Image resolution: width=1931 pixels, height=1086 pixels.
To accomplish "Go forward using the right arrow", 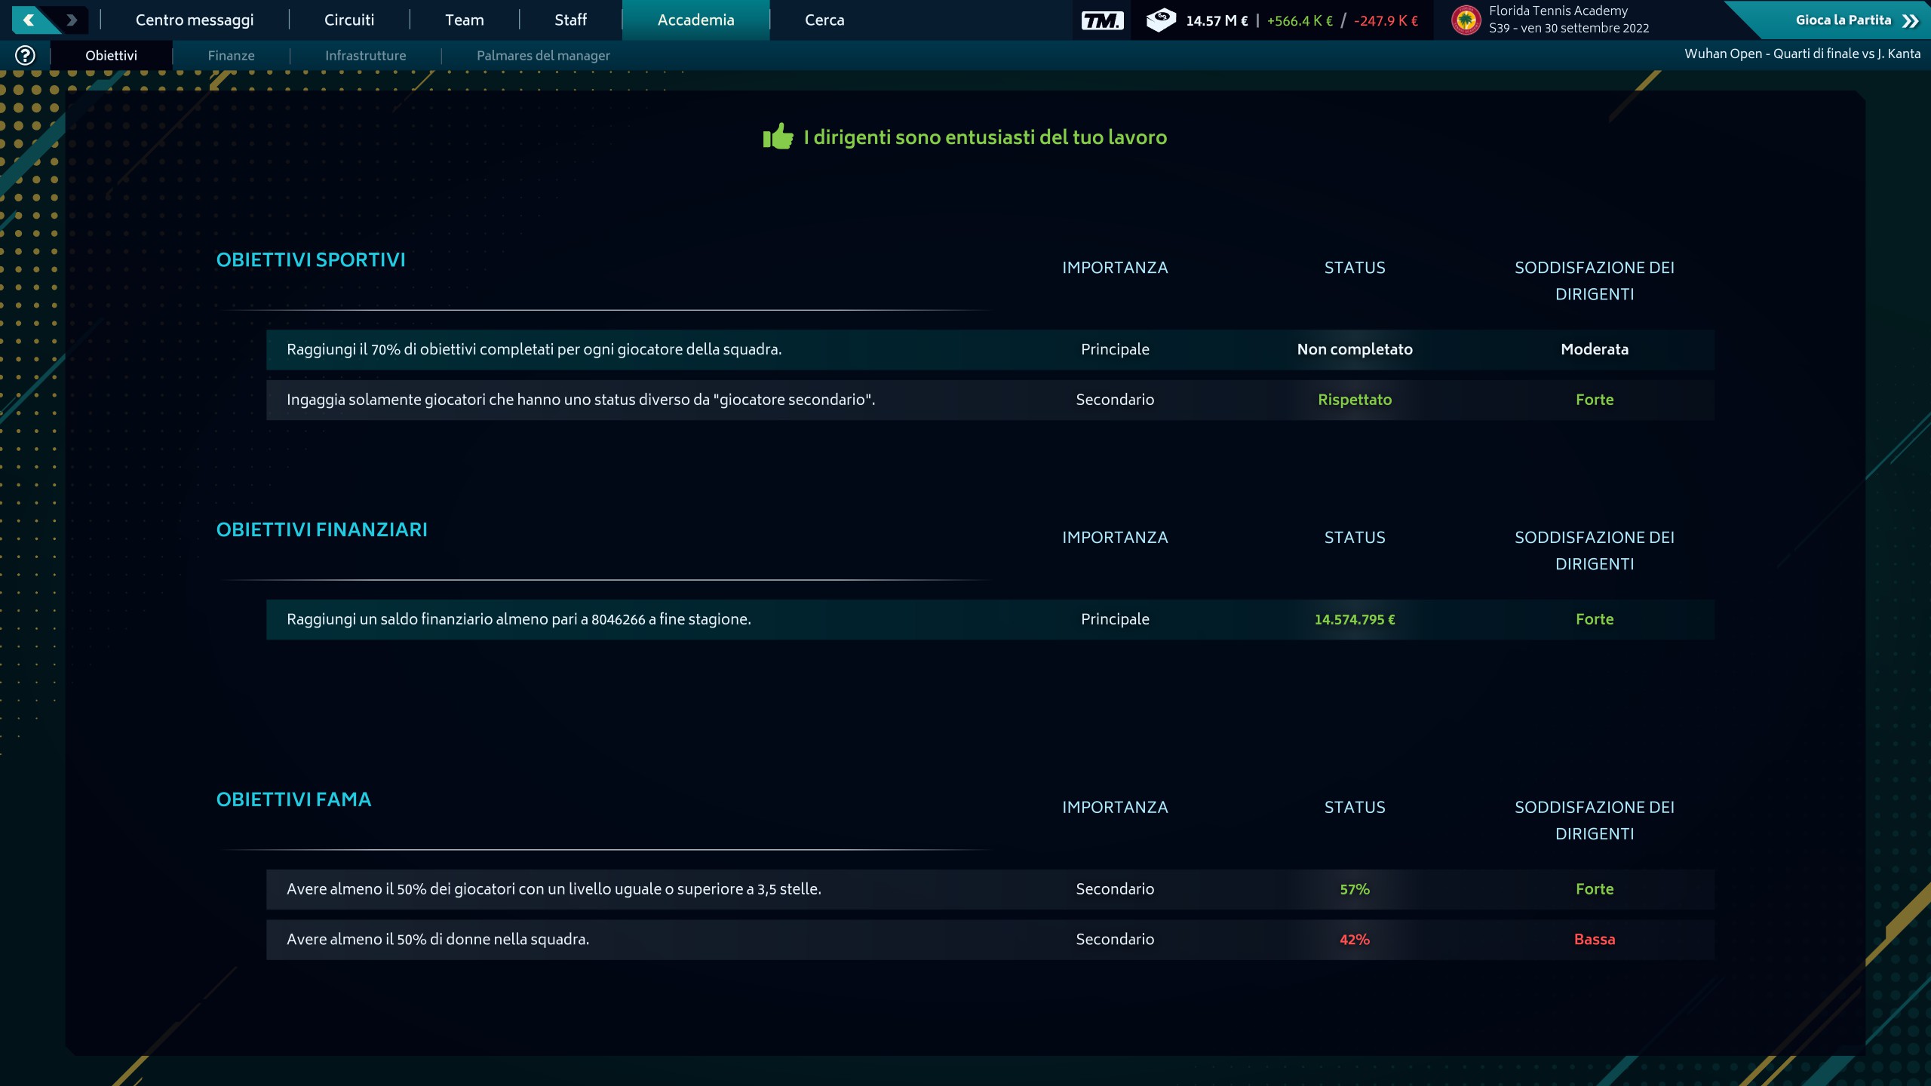I will click(72, 20).
